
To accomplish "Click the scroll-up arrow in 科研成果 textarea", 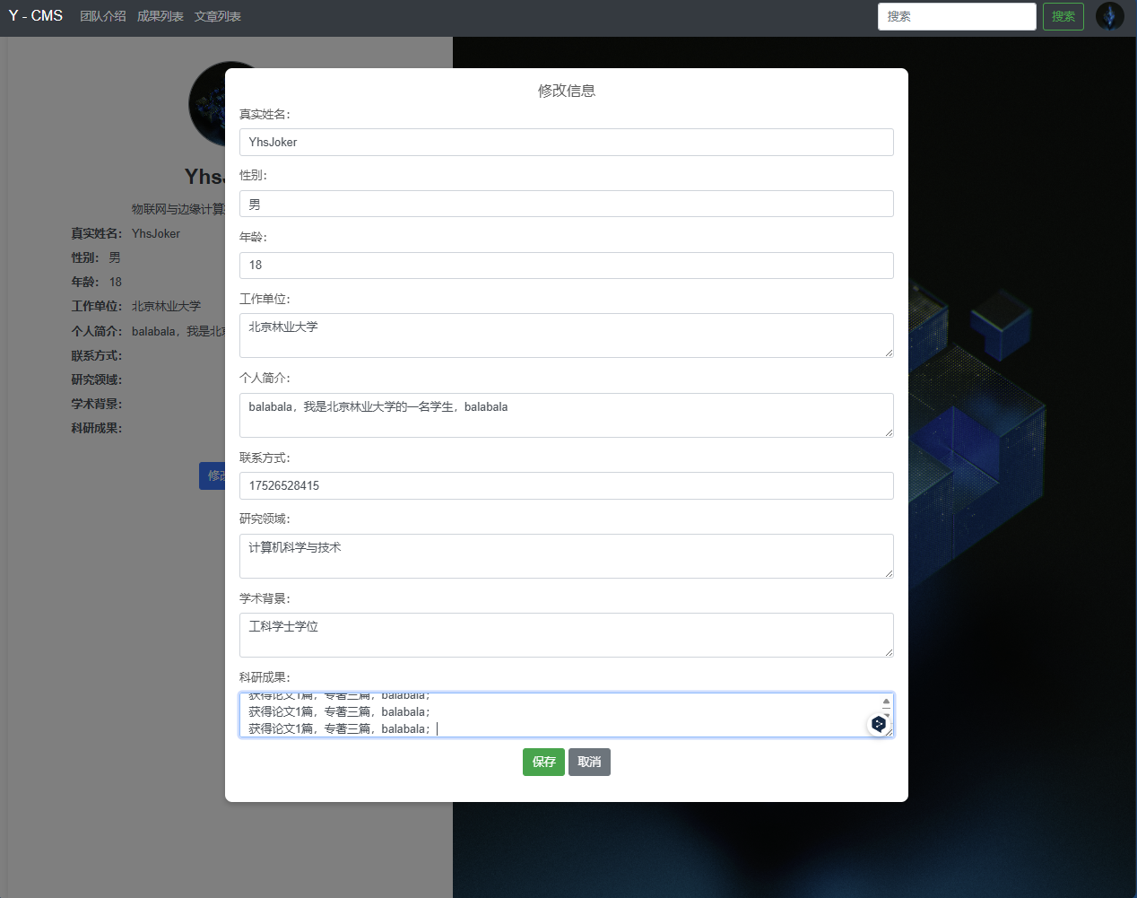I will coord(886,702).
